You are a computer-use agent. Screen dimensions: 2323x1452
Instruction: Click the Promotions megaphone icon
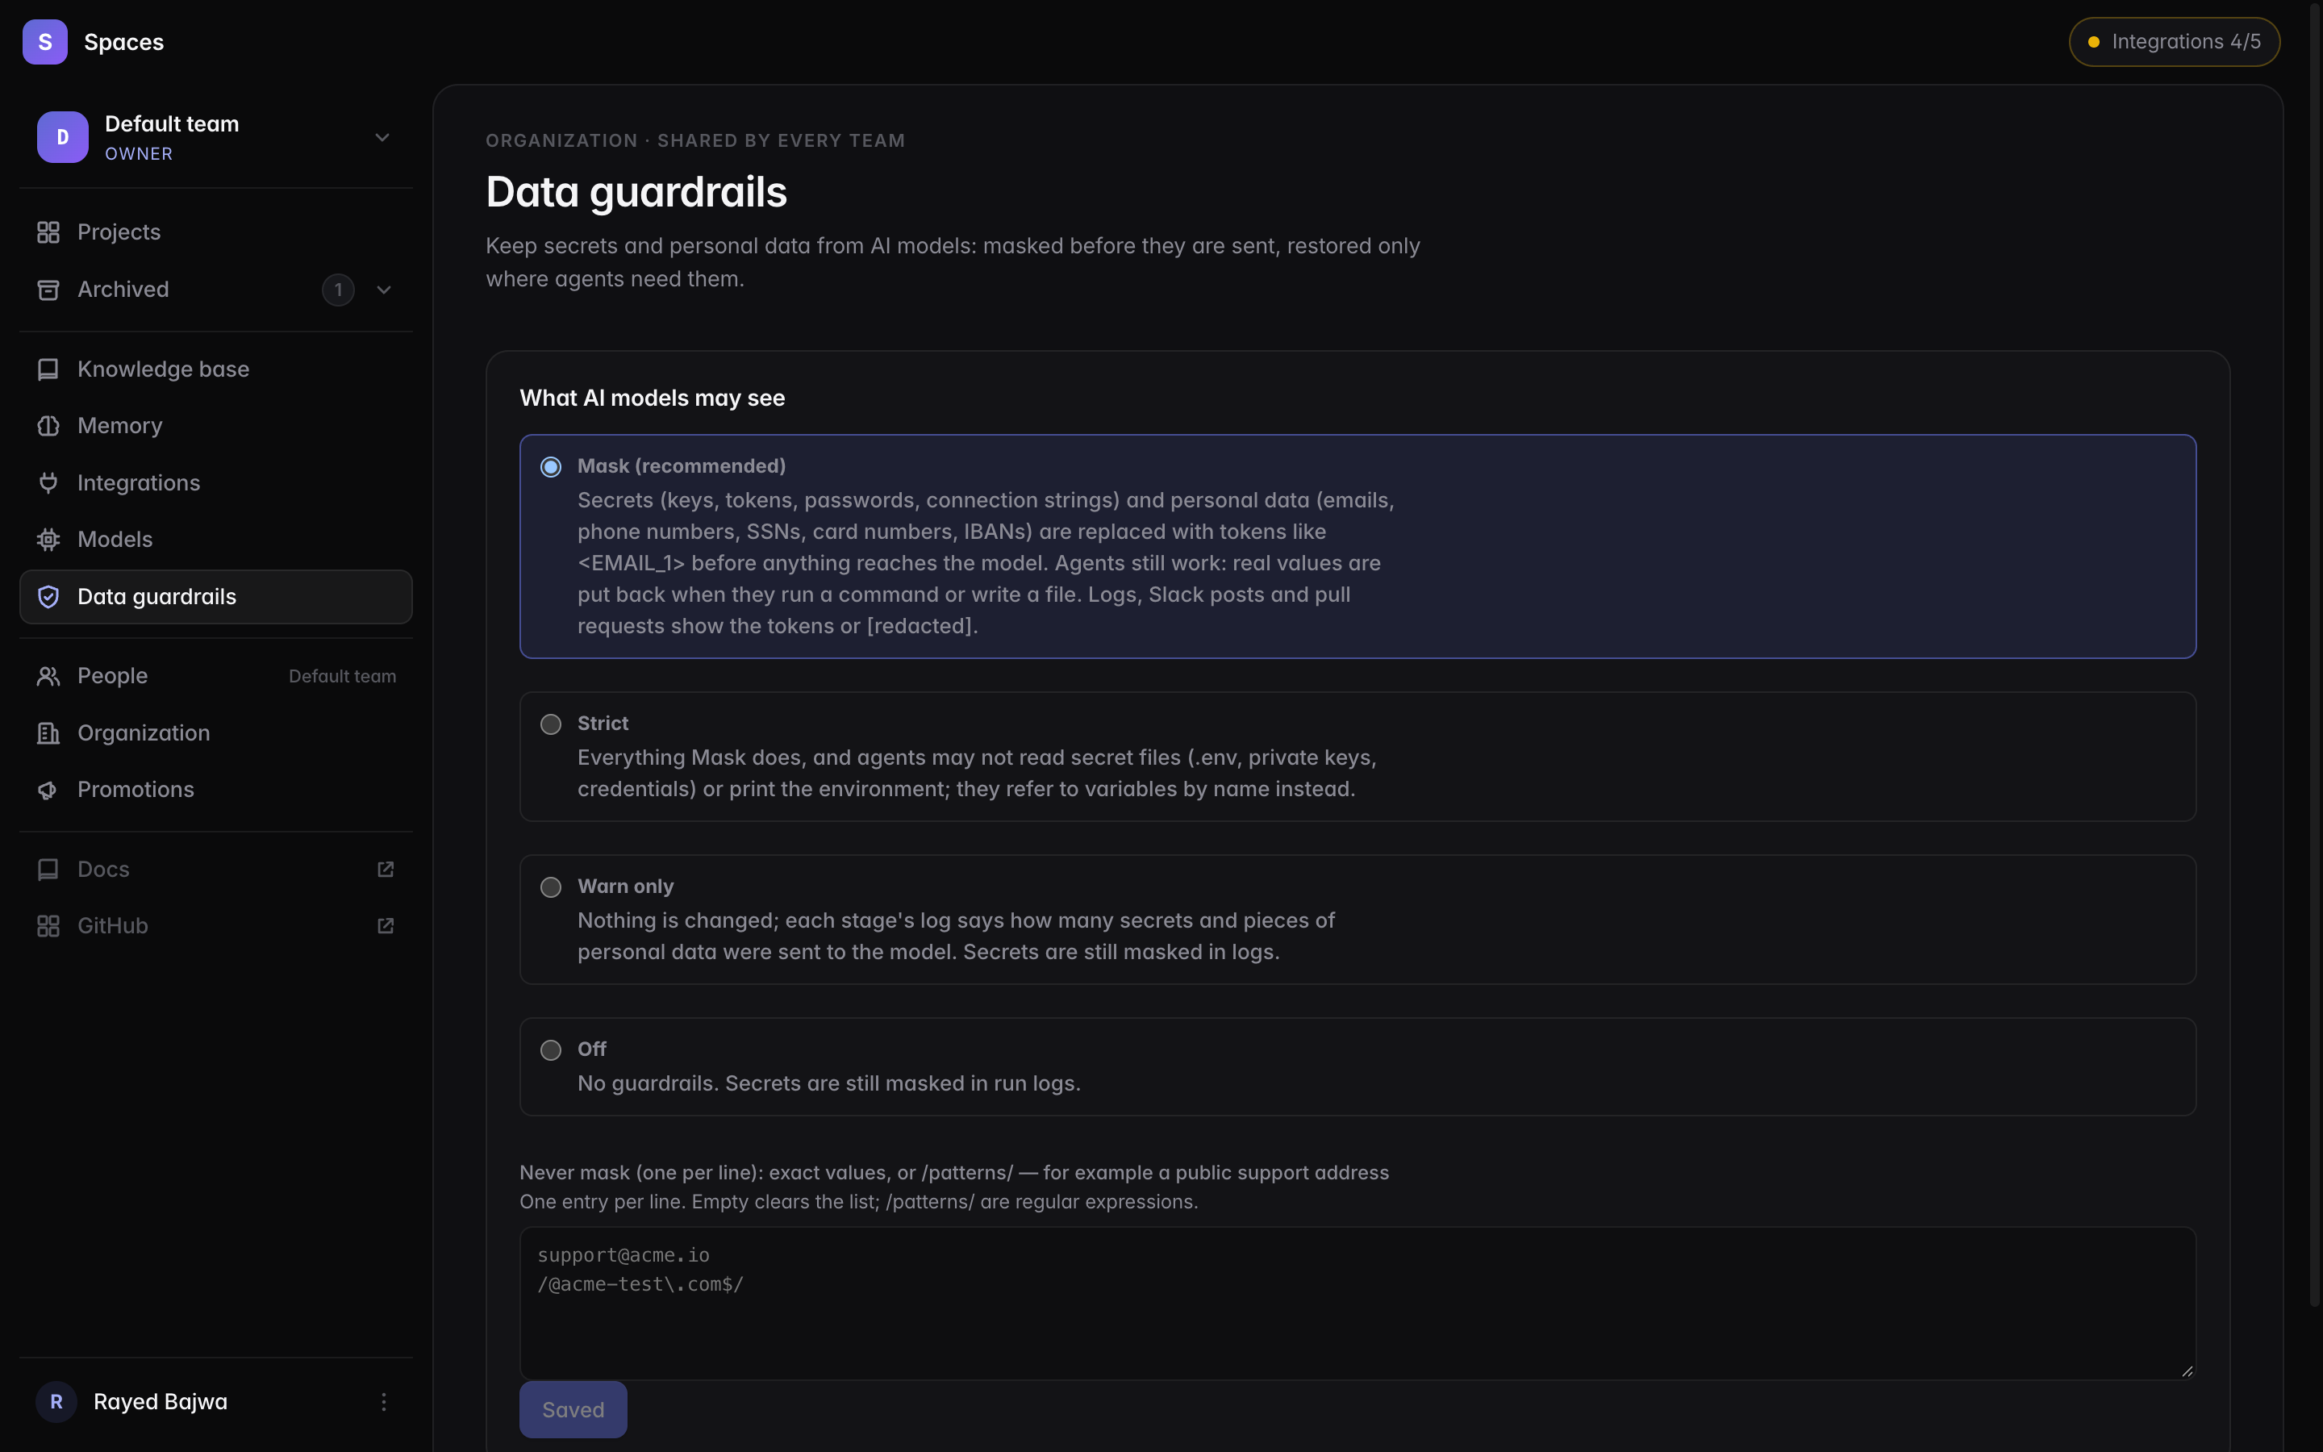[x=48, y=791]
